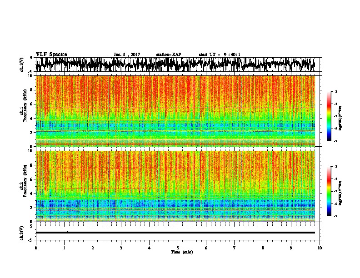Viewport: 360px width, 278px height.
Task: Click the ch.1 voltage waveform trace panel
Action: coord(178,65)
